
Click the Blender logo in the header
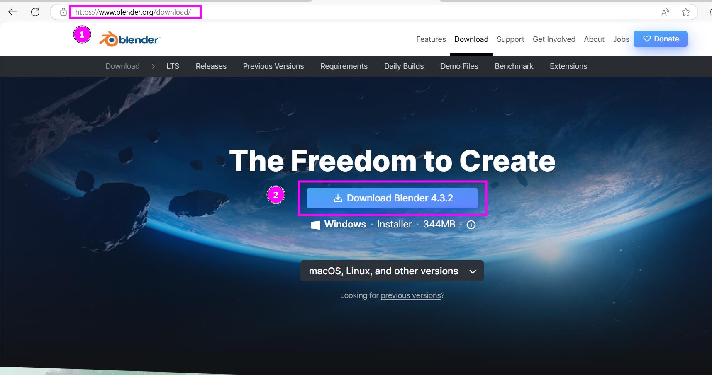pyautogui.click(x=129, y=39)
